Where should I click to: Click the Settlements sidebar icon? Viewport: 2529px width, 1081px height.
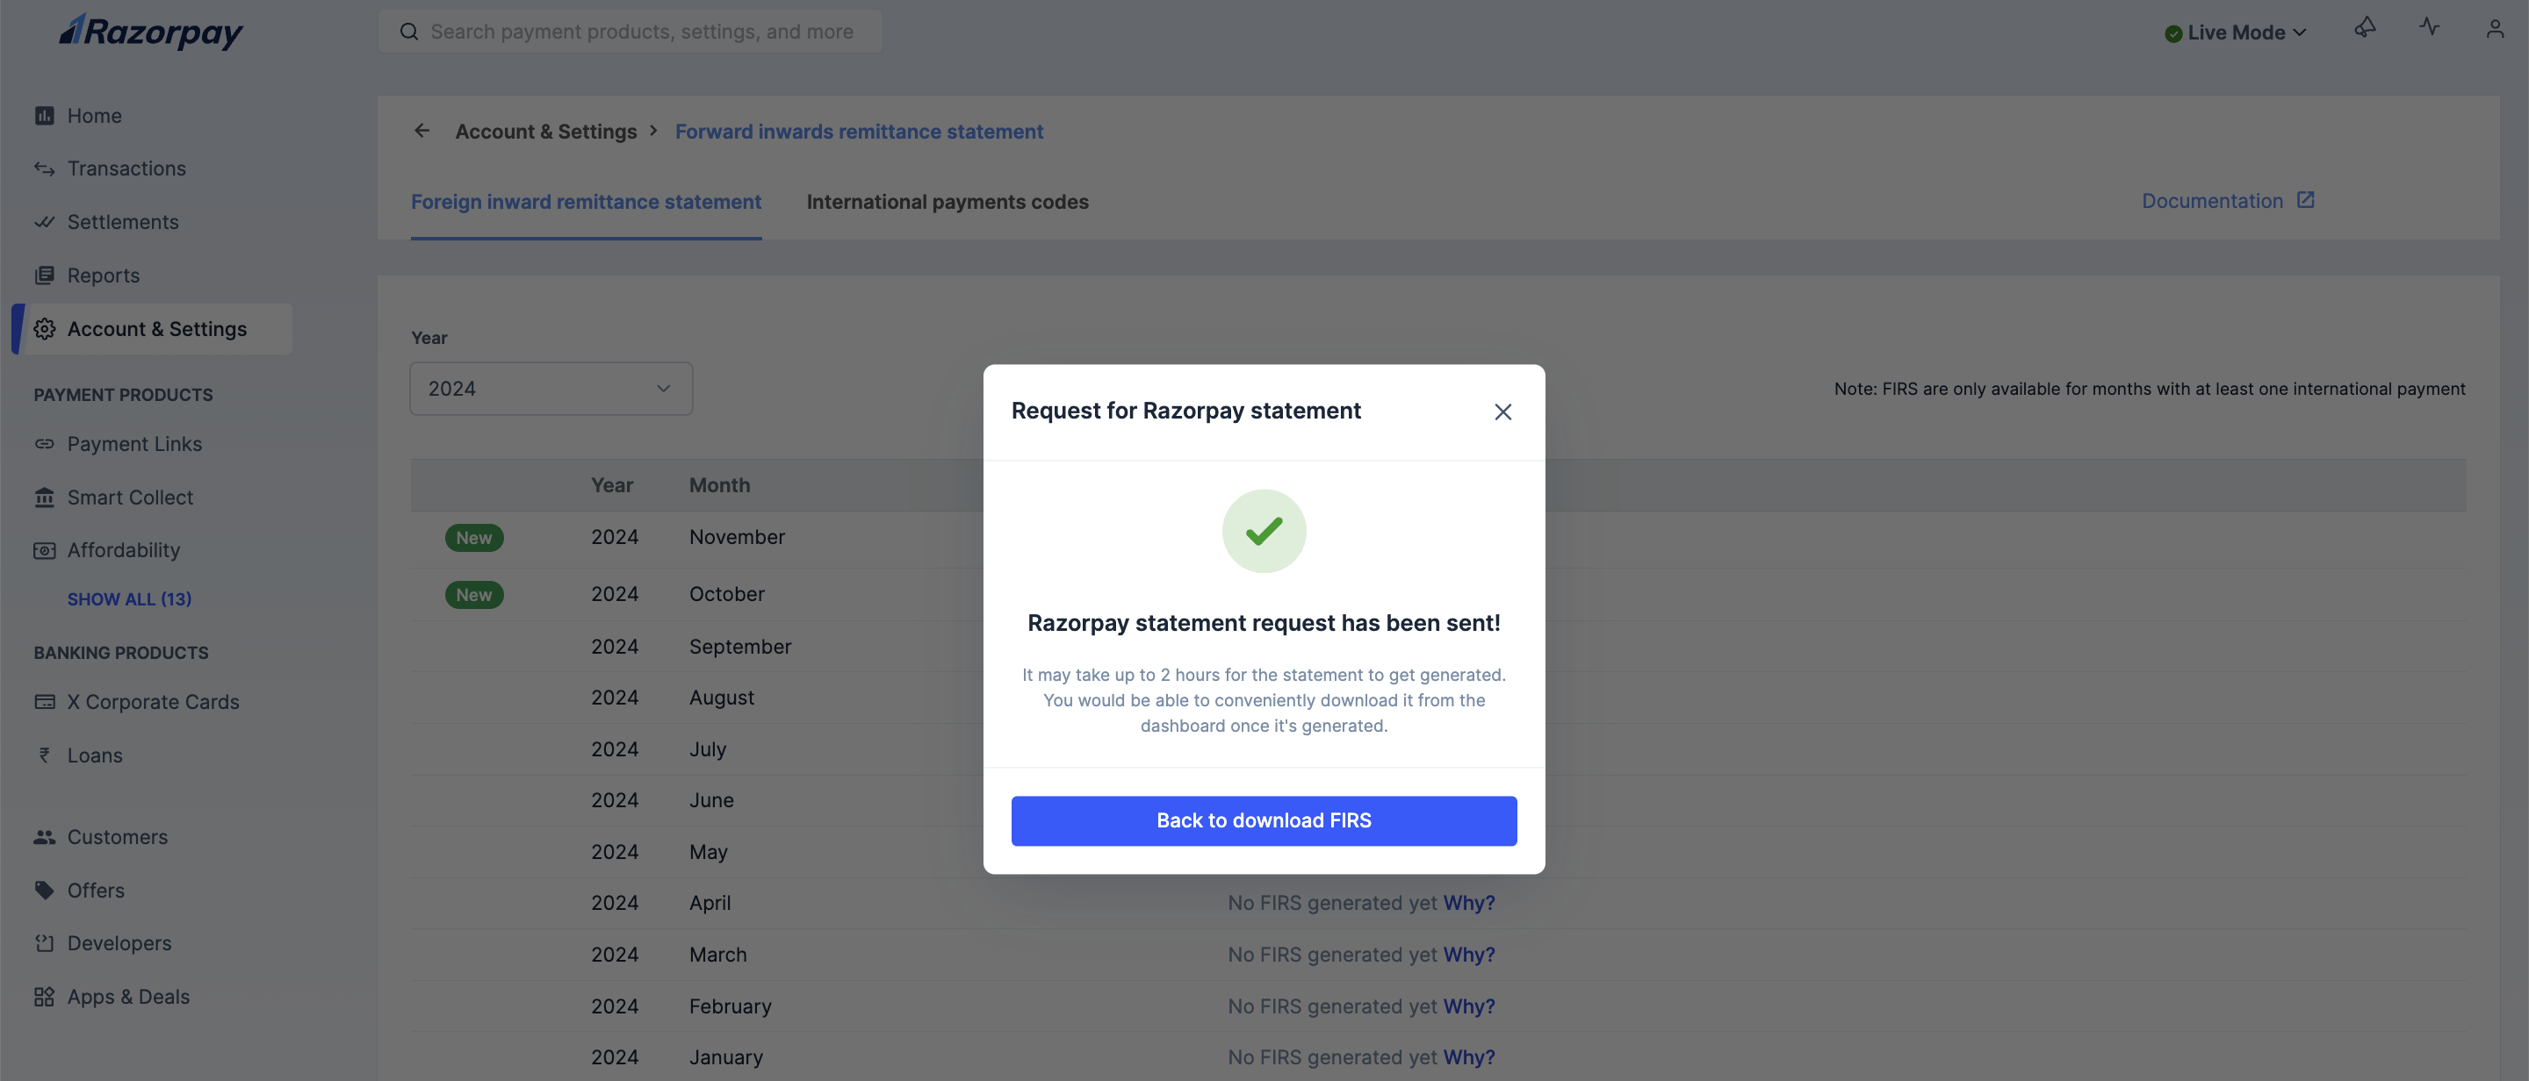44,221
